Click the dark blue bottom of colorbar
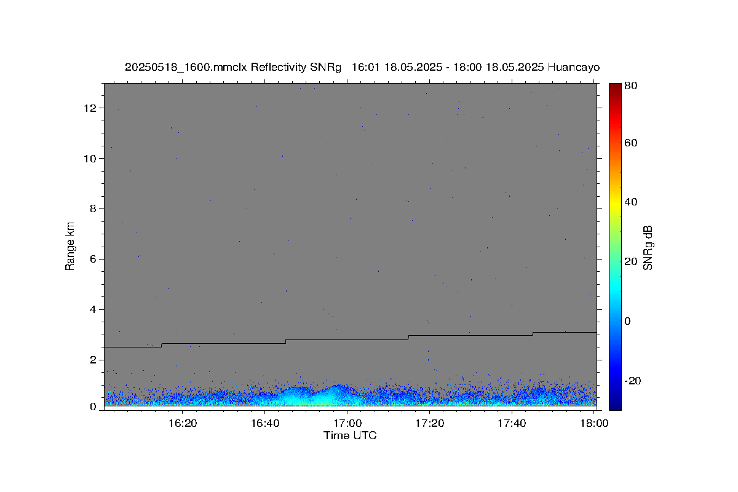The height and width of the screenshot is (492, 738). click(x=615, y=404)
